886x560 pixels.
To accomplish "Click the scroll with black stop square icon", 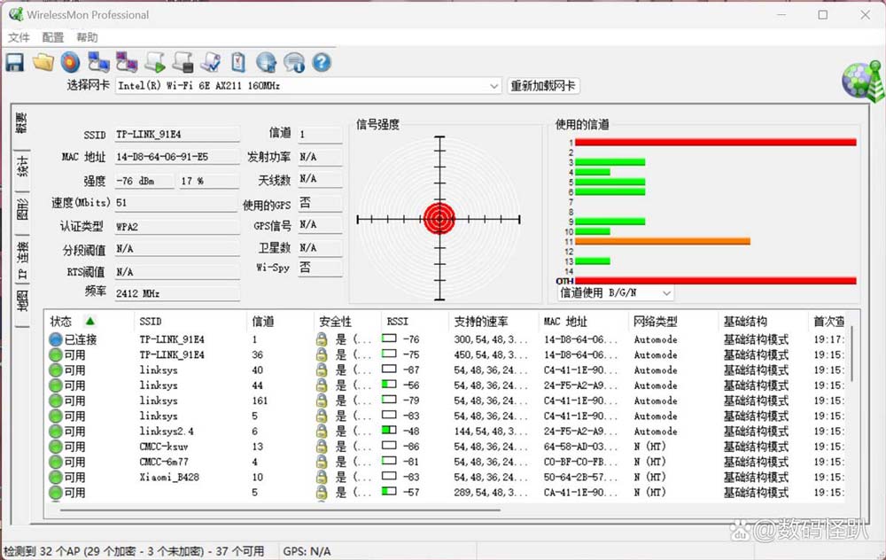I will [x=183, y=62].
